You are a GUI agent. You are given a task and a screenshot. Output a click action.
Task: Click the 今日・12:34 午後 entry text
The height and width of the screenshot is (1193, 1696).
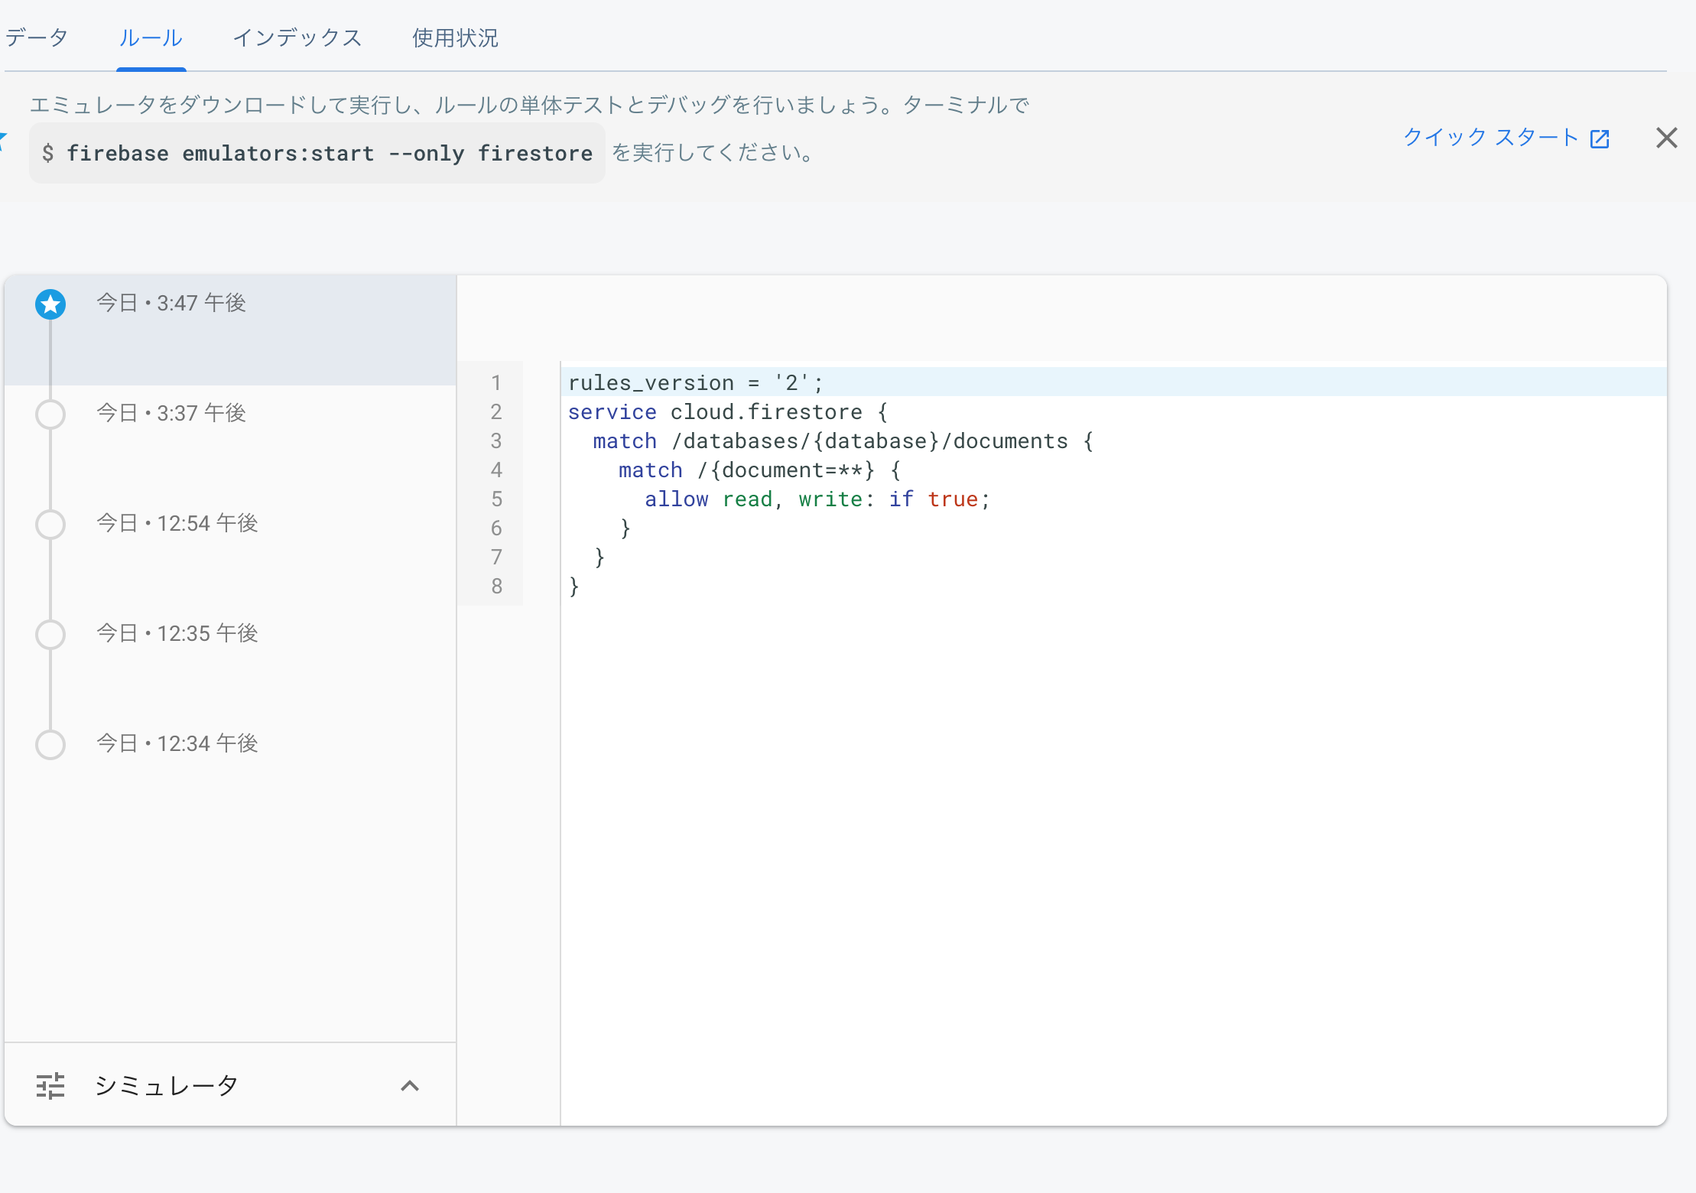[x=177, y=743]
